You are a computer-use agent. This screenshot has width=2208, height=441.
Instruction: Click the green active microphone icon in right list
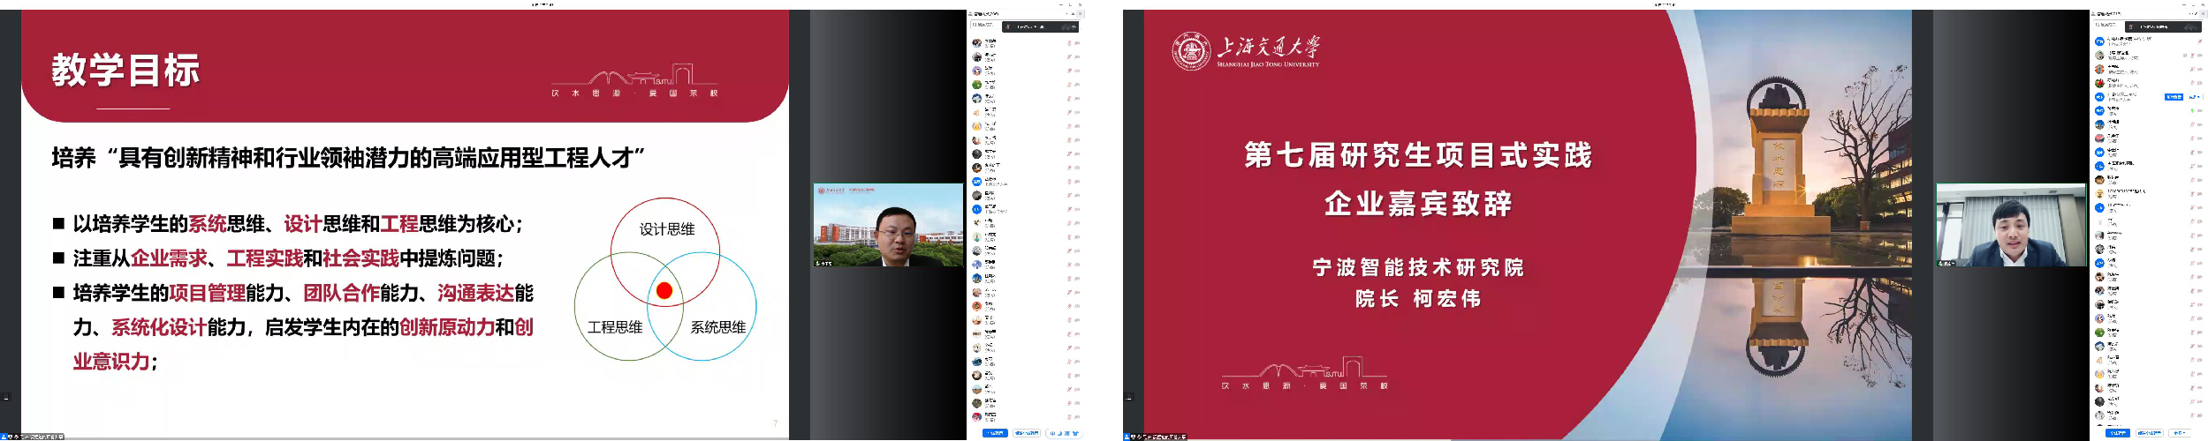click(x=2192, y=110)
